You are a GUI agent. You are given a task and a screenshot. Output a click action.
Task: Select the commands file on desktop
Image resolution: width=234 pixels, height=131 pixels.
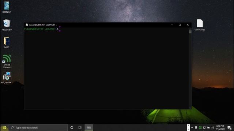(x=200, y=25)
